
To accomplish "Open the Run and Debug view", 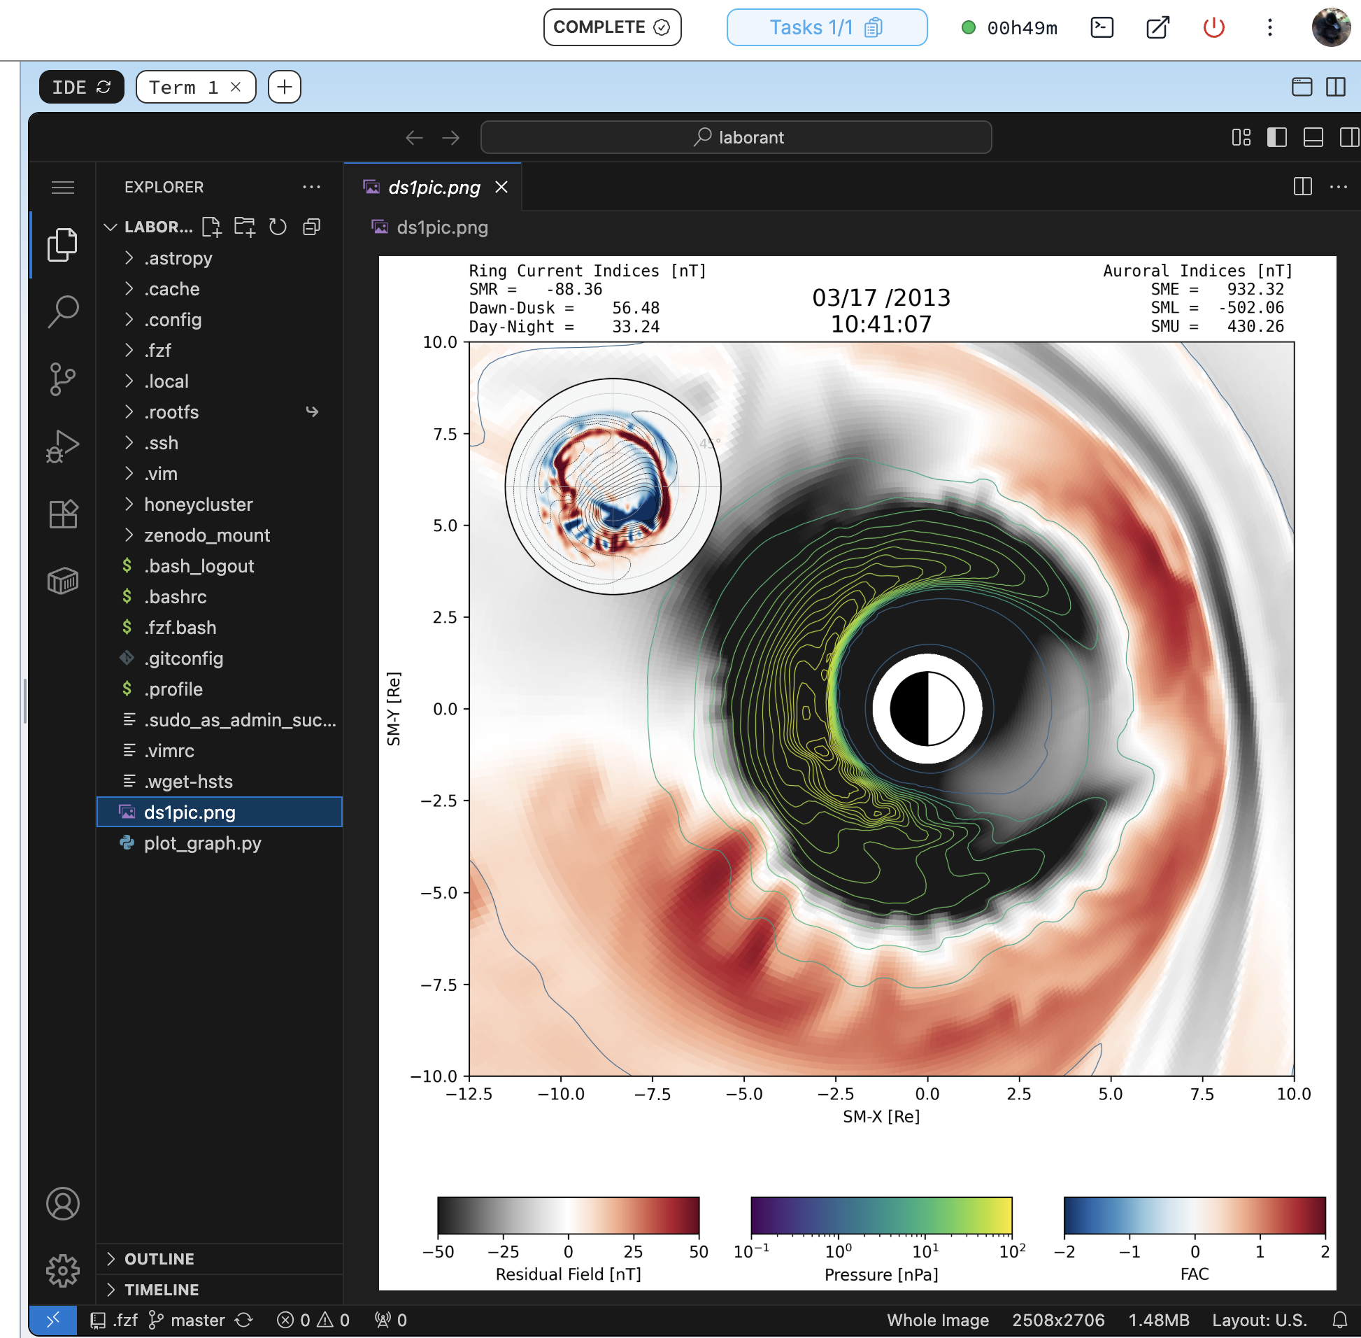I will pyautogui.click(x=62, y=447).
